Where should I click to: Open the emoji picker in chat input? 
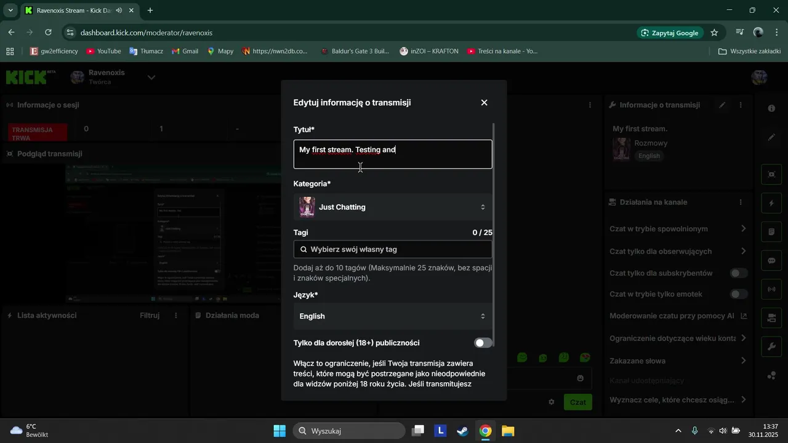point(580,378)
